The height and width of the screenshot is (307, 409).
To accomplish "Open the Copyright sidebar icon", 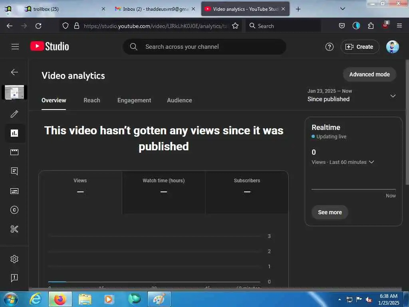I will pyautogui.click(x=14, y=210).
